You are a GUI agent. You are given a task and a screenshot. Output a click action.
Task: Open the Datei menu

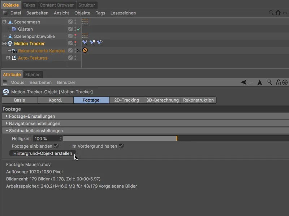16,13
